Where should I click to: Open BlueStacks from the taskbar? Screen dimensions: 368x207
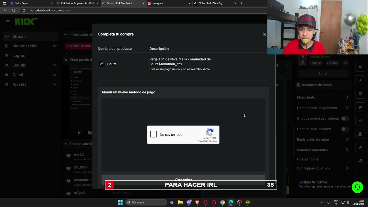click(x=248, y=202)
